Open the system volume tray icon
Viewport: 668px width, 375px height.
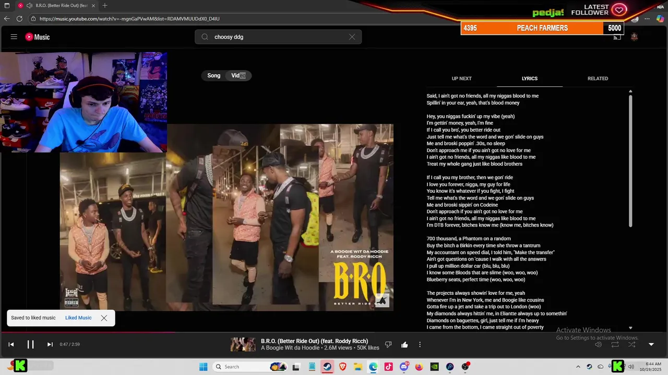(x=631, y=367)
